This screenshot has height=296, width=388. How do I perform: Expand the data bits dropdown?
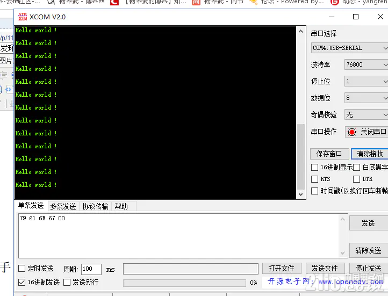click(x=366, y=98)
